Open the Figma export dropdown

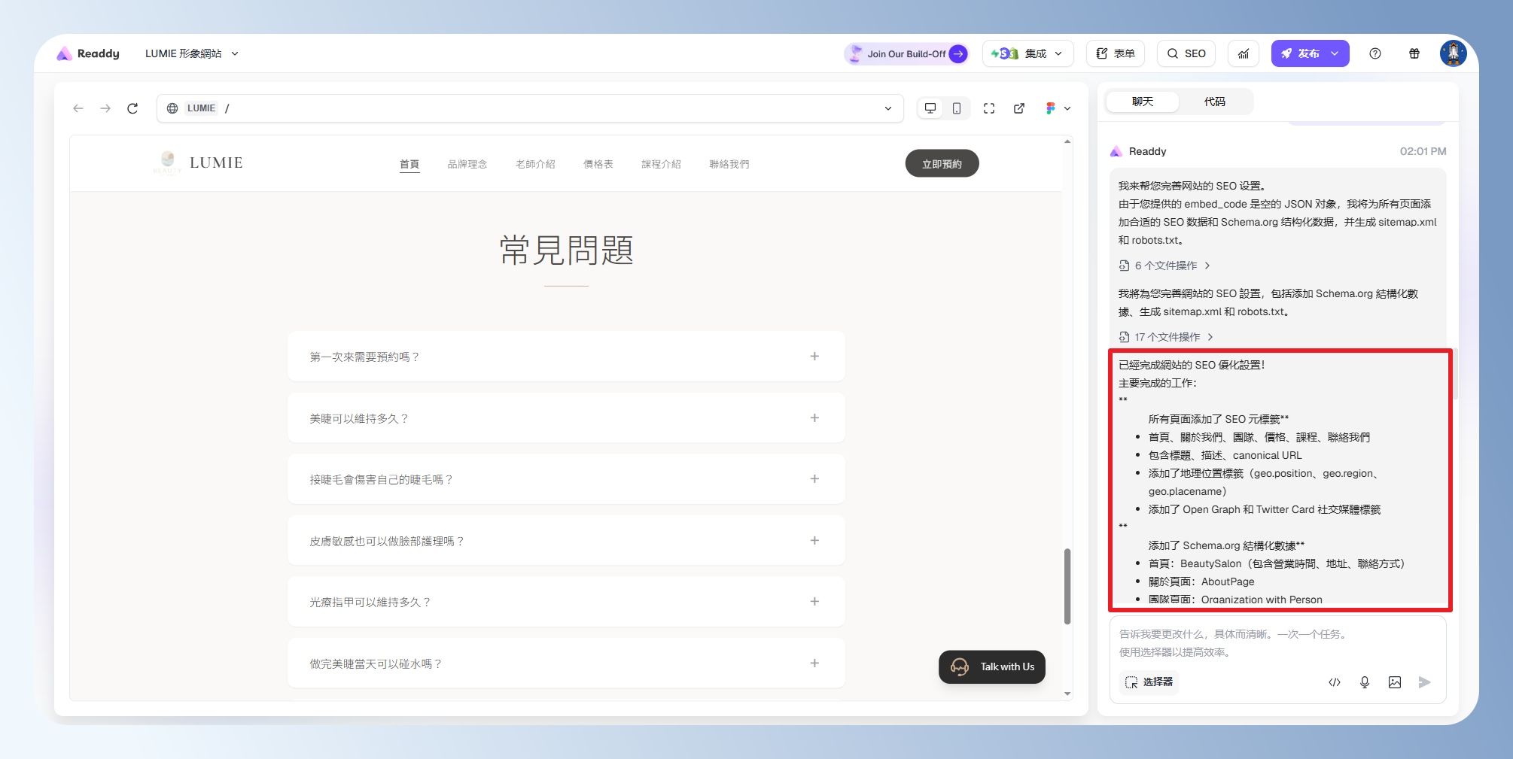[x=1058, y=108]
